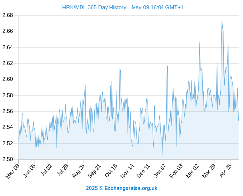Viewport: 243px width, 196px height.
Task: Click the May 09 x-axis date label
Action: point(13,171)
